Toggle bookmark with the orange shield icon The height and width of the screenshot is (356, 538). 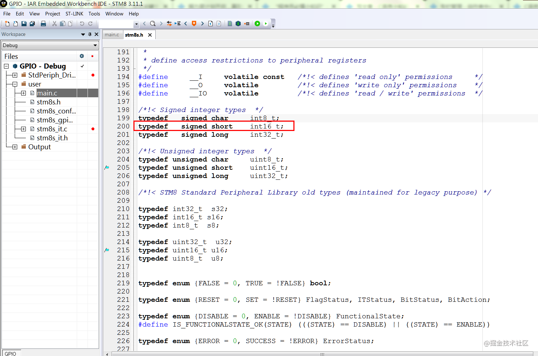(194, 24)
